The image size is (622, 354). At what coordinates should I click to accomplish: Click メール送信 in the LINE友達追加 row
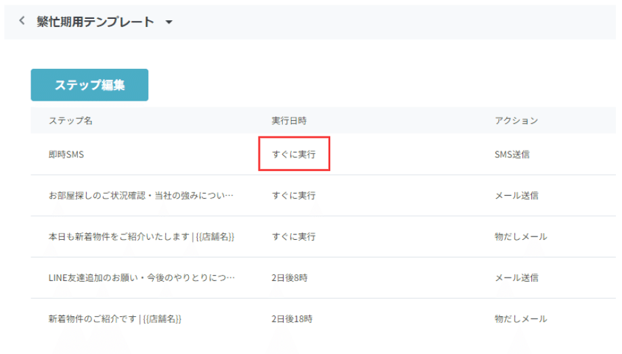(x=516, y=278)
